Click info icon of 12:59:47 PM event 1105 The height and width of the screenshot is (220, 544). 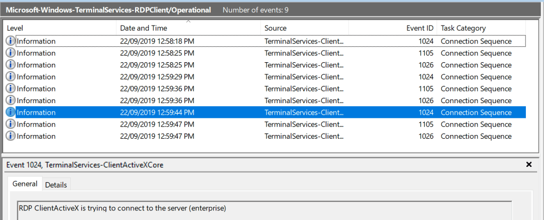tap(11, 124)
